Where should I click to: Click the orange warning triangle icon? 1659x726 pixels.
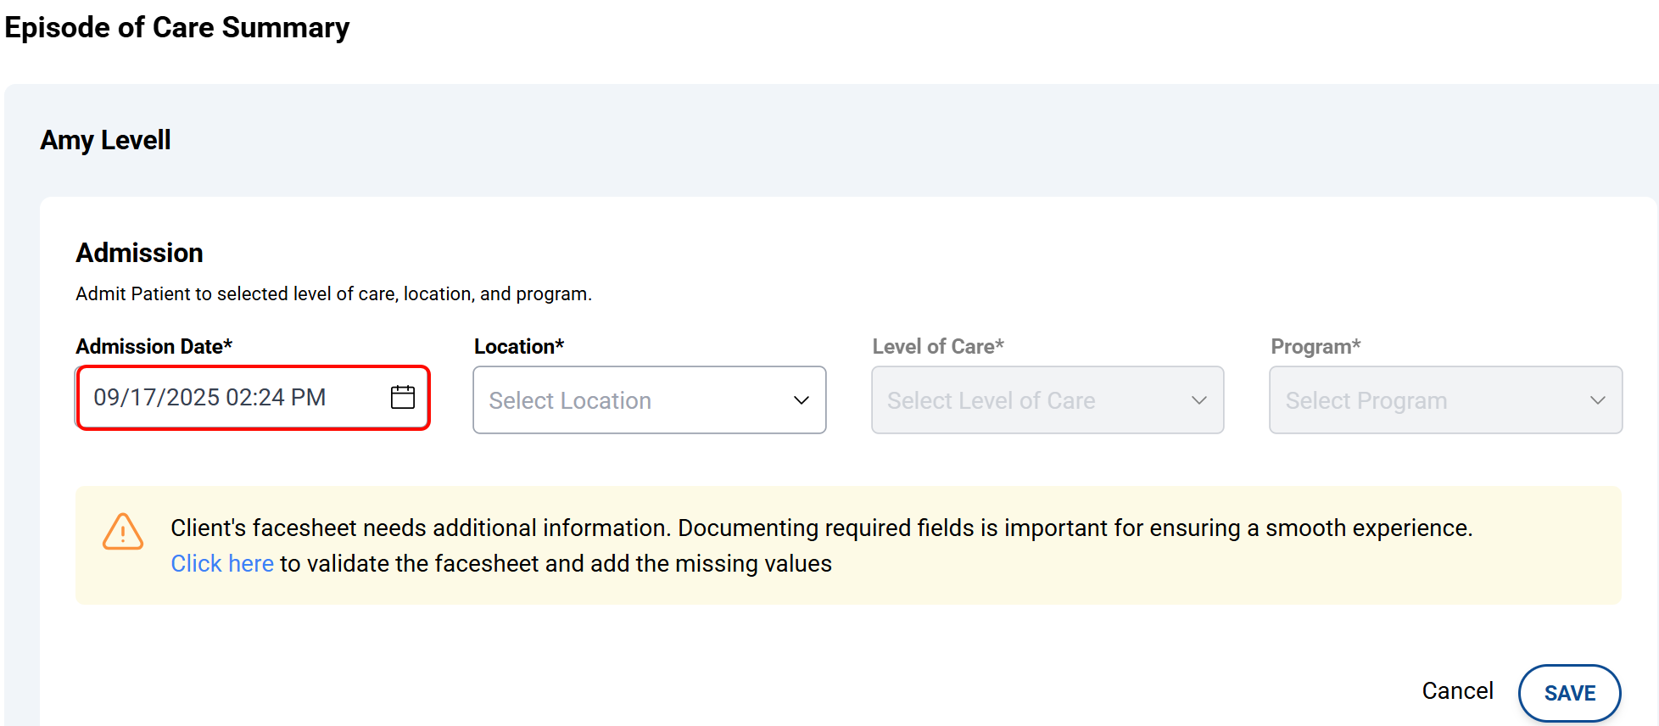pos(123,532)
